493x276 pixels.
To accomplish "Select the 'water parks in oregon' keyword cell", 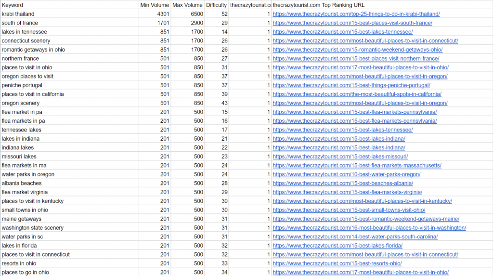I will (69, 174).
